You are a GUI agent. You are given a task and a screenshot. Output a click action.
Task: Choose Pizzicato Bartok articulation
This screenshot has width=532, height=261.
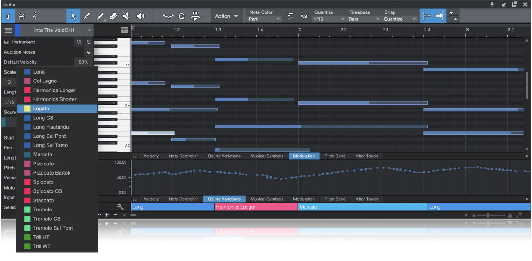[x=57, y=173]
